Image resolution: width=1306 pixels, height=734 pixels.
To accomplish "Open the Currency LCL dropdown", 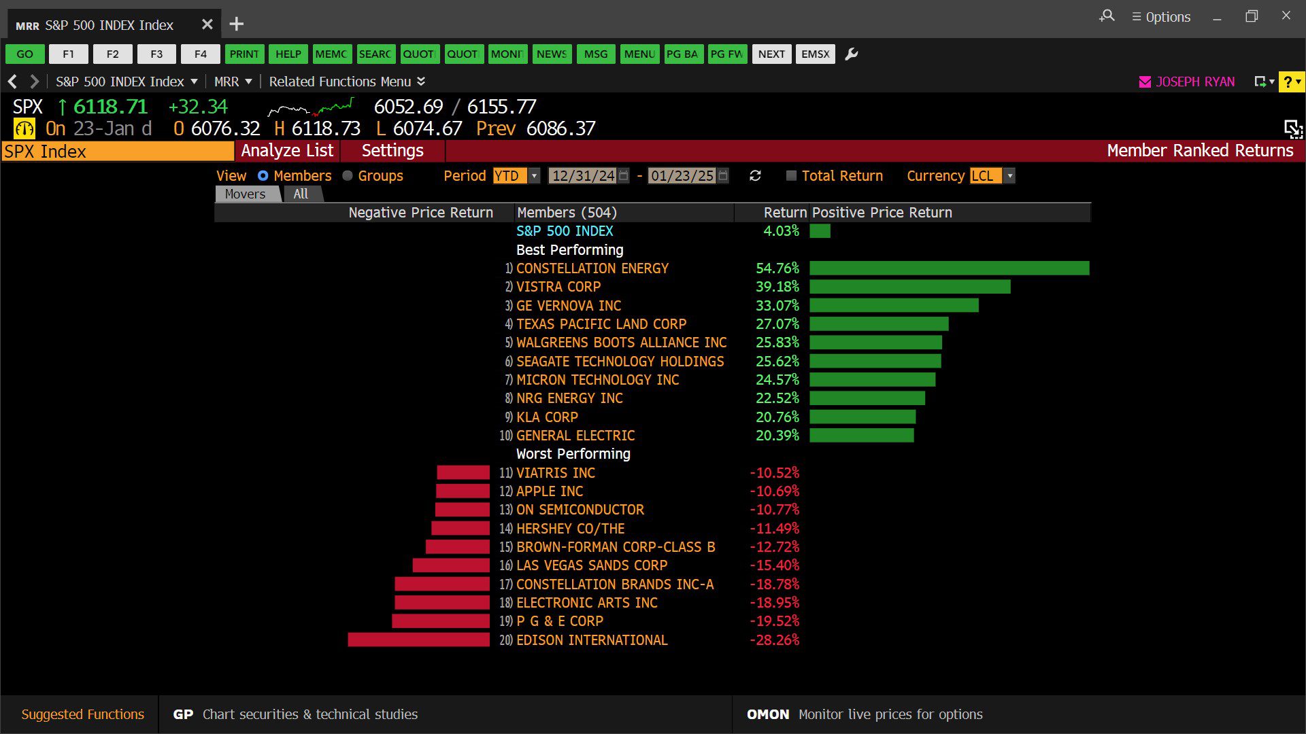I will [x=1010, y=176].
